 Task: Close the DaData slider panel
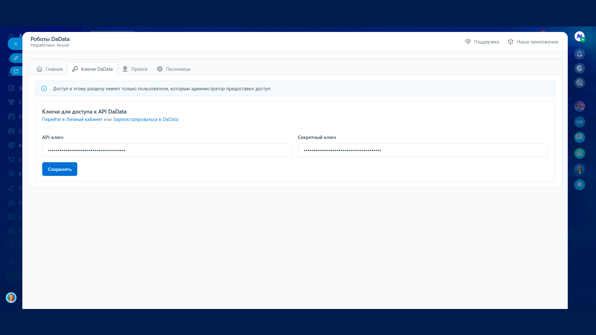pyautogui.click(x=16, y=44)
